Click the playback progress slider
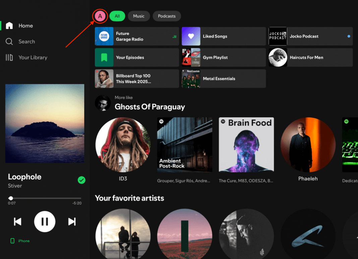This screenshot has height=259, width=358. (x=45, y=198)
